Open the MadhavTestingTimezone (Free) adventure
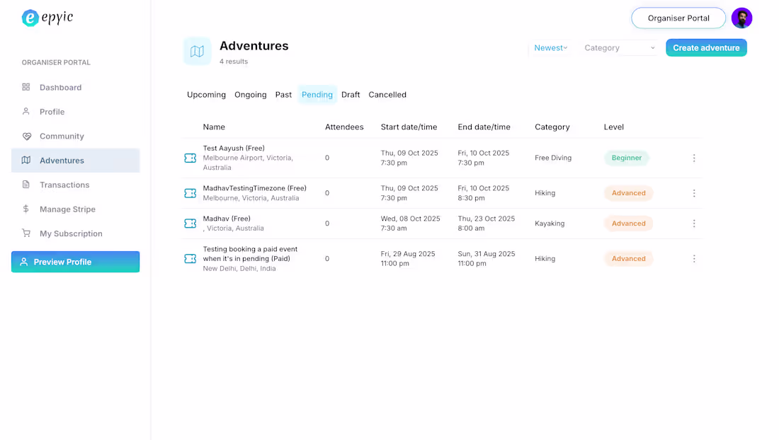Viewport: 779px width, 440px height. pyautogui.click(x=254, y=188)
